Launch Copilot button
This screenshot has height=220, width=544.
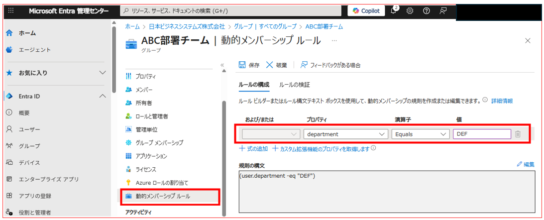366,11
